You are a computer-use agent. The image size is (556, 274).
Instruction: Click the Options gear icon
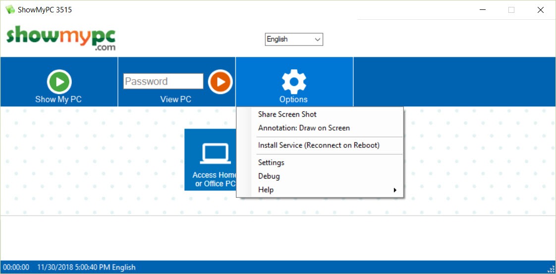click(294, 82)
